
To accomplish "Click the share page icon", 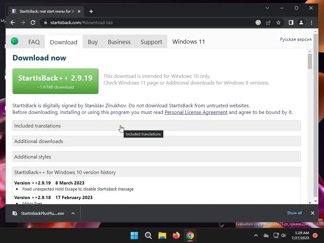I will 268,22.
